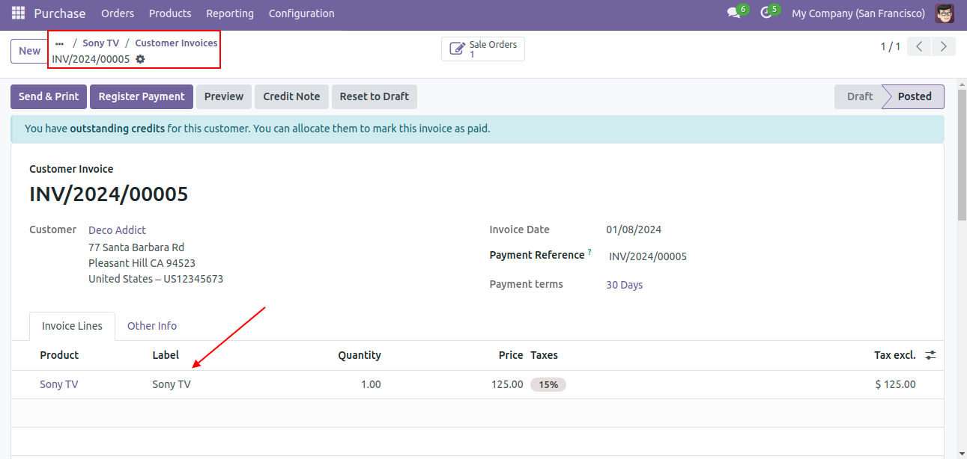
Task: Click the Tax excl. column header
Action: point(895,355)
